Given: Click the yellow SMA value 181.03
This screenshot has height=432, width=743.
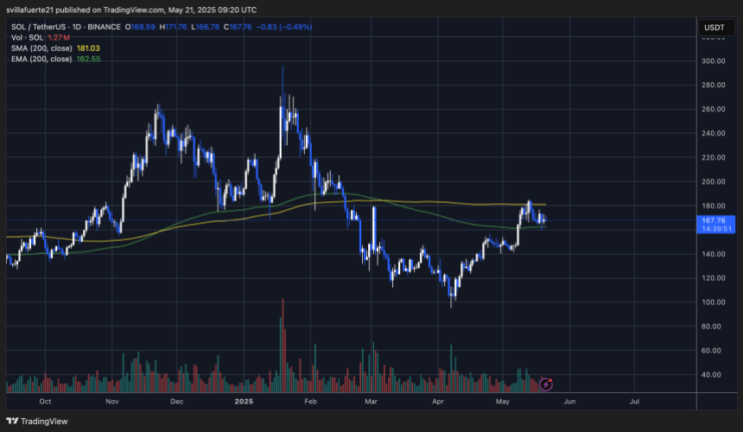Looking at the screenshot, I should [90, 48].
